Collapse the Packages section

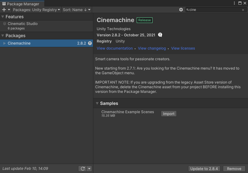tap(3, 36)
